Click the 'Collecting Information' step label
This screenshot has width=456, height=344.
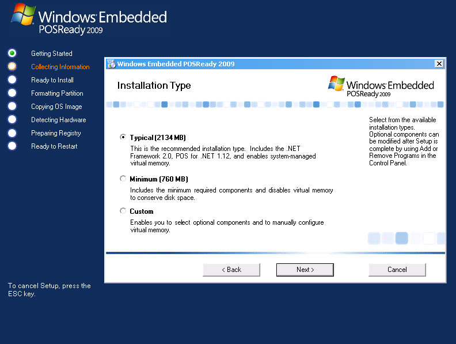60,67
